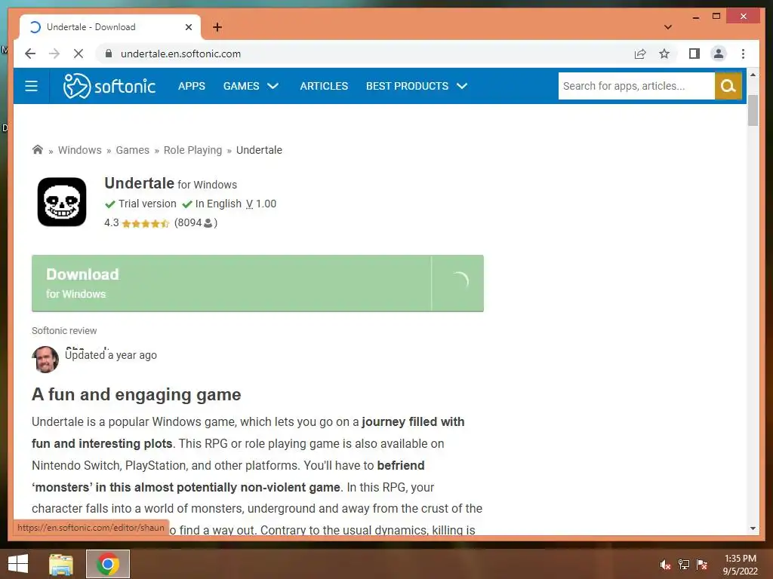Open the ARTICLES menu item

click(x=324, y=86)
